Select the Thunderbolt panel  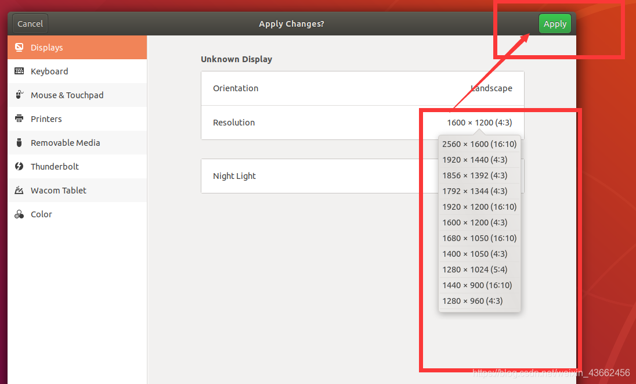(x=77, y=166)
